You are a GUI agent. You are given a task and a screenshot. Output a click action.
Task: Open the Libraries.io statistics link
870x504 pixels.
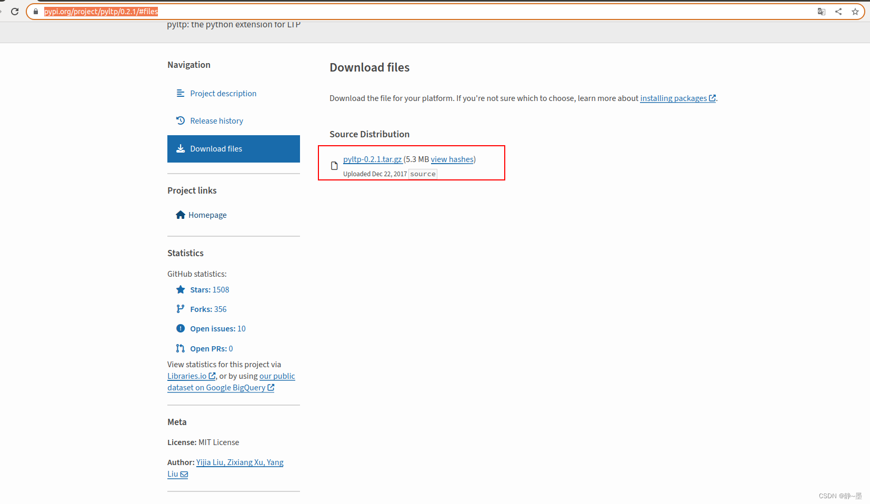[192, 376]
